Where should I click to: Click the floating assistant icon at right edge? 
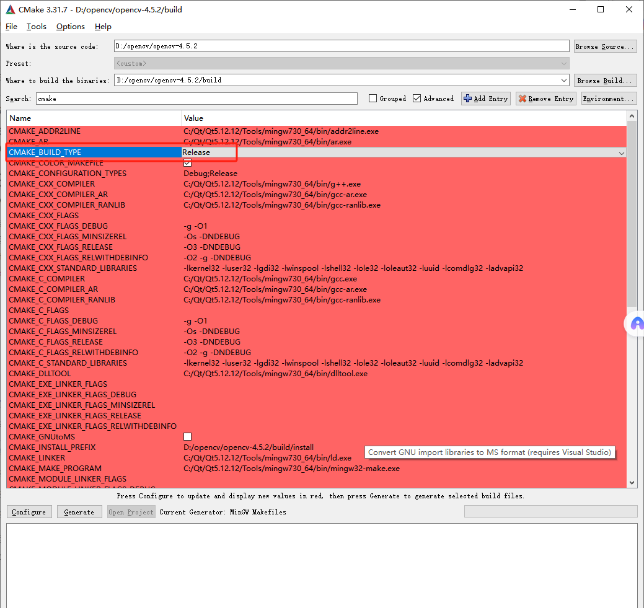pyautogui.click(x=636, y=324)
